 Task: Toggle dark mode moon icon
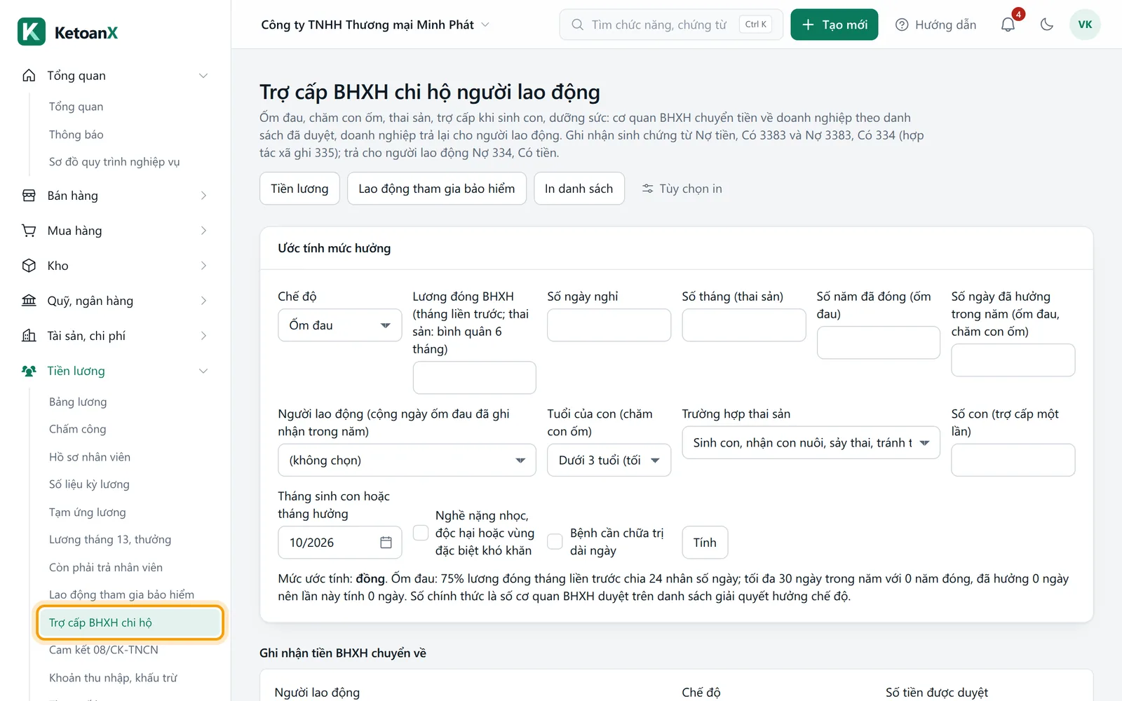coord(1047,25)
